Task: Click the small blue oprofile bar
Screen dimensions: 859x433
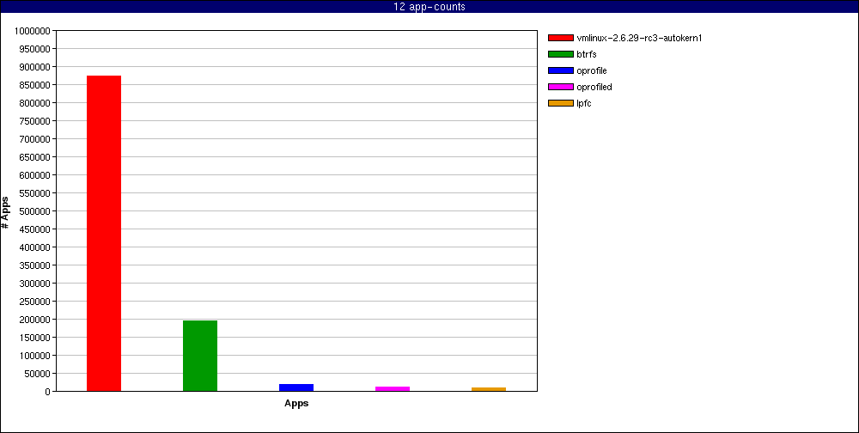Action: (x=296, y=387)
